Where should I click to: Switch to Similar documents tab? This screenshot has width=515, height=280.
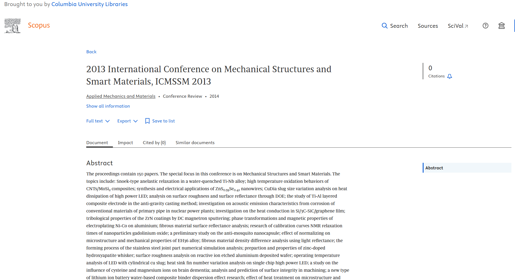195,143
